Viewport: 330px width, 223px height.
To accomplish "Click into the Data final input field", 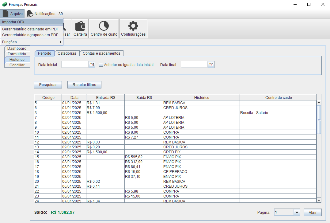I will click(194, 65).
